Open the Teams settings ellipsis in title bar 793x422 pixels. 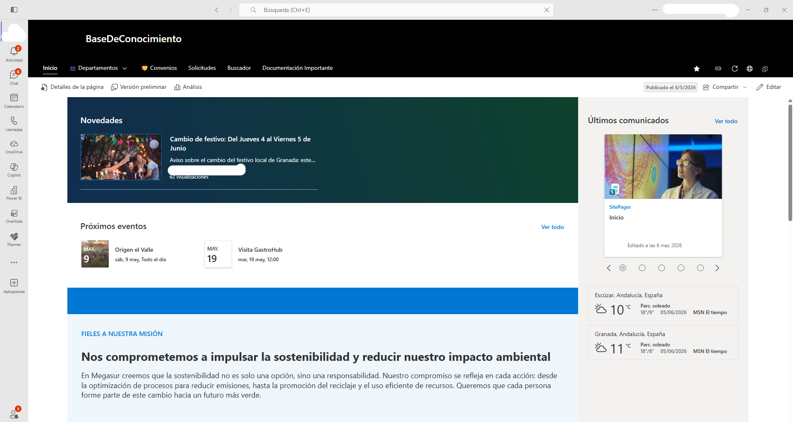tap(655, 10)
